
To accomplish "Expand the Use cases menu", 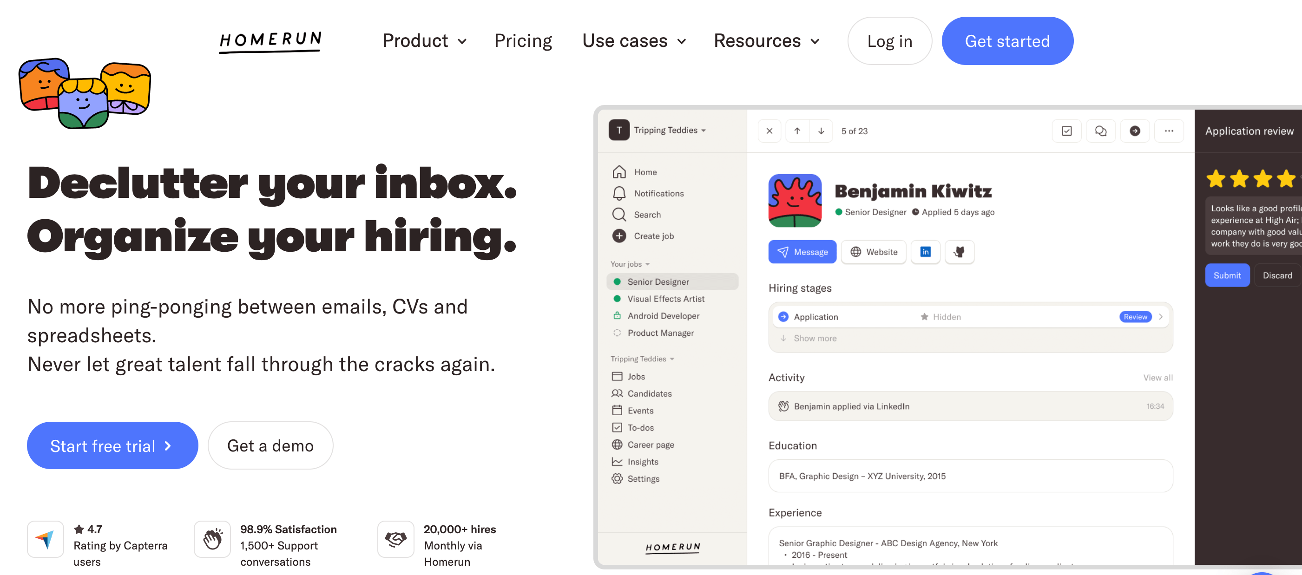I will [634, 41].
